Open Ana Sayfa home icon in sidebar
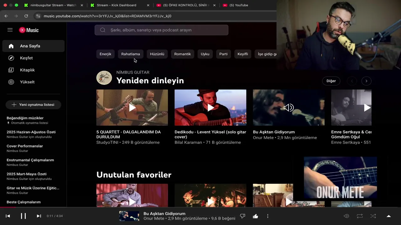The image size is (401, 225). point(11,46)
